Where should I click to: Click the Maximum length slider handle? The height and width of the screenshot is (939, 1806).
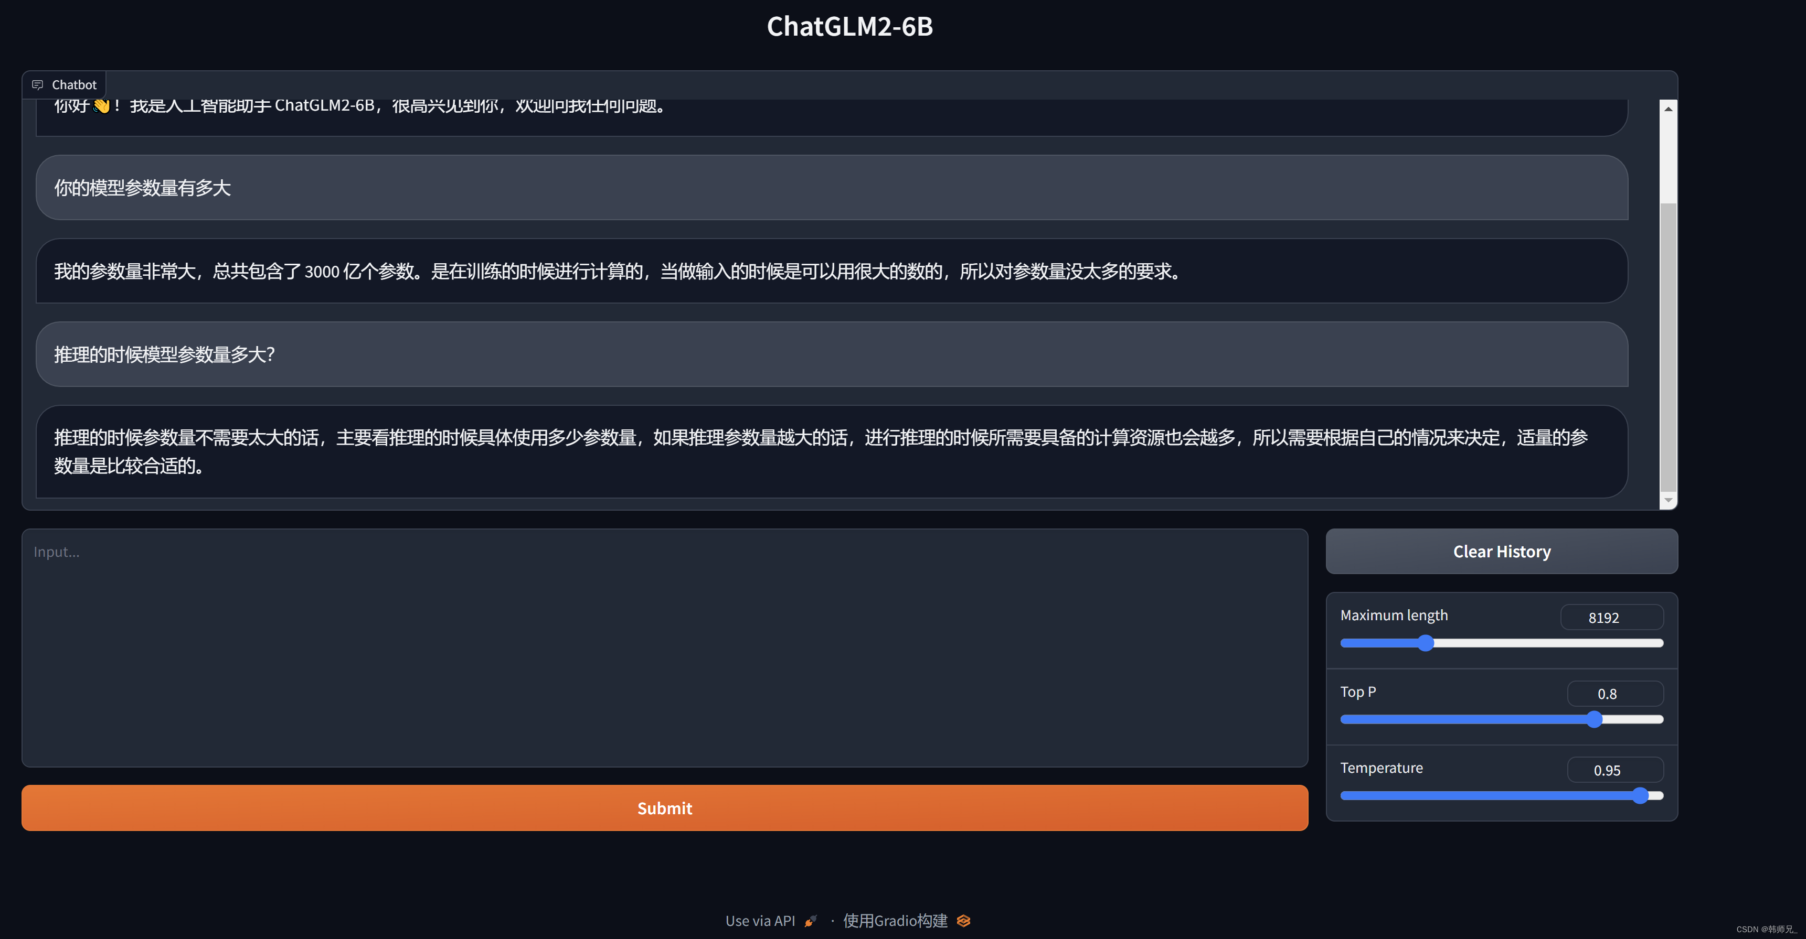tap(1425, 643)
